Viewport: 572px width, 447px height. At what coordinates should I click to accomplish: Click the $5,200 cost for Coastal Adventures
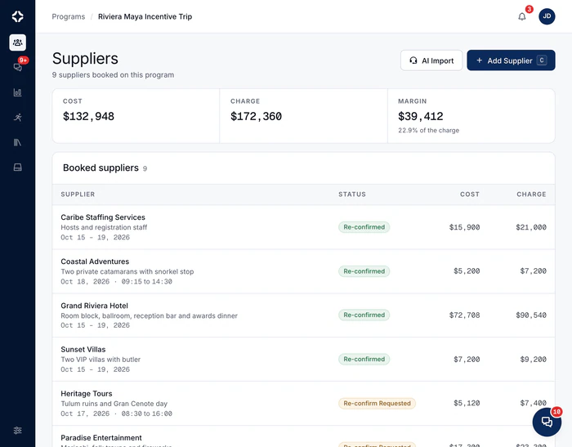point(467,271)
